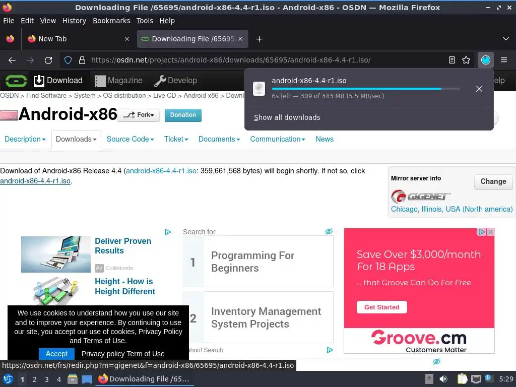Screen dimensions: 516x387
Task: Open file manager from taskbar
Action: (73, 379)
